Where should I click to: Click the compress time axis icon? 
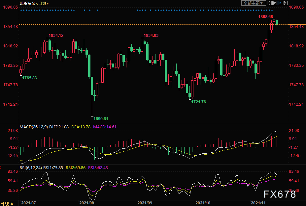(275, 3)
